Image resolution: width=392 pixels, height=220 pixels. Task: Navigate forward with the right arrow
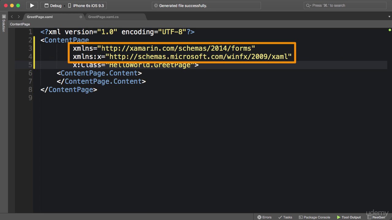coord(19,17)
